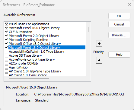The width and height of the screenshot is (134, 110).
Task: Check AgentWmiLib checkbox
Action: [7, 67]
